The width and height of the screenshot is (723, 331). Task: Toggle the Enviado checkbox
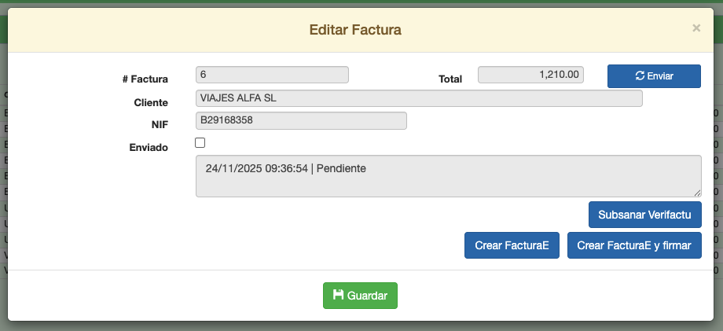point(200,143)
